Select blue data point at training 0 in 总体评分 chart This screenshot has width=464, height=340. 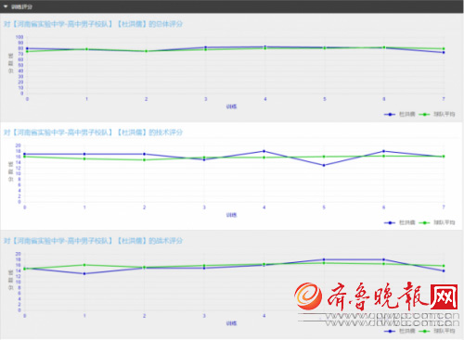27,48
